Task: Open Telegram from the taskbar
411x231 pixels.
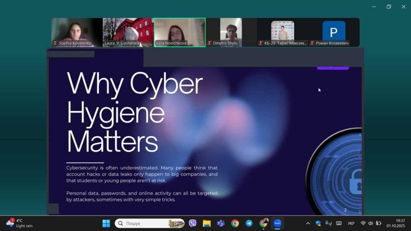Action: coord(249,223)
